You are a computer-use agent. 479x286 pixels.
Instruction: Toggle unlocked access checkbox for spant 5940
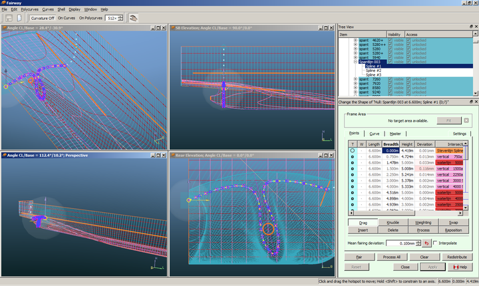coord(407,57)
